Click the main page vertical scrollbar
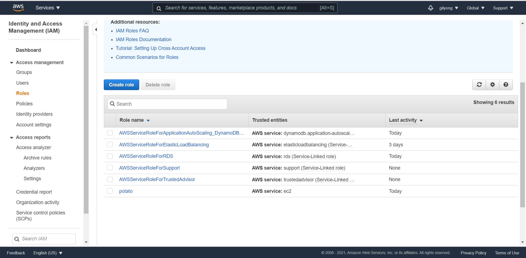This screenshot has width=526, height=258. pos(522,144)
